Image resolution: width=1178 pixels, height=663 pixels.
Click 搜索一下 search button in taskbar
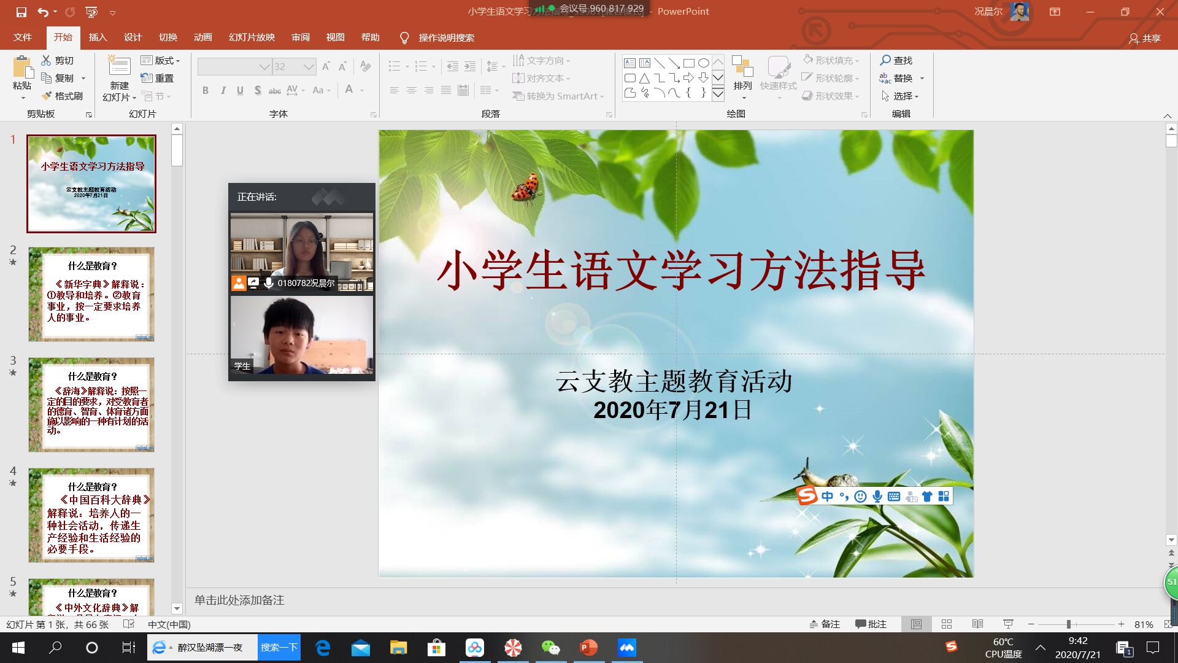pos(279,647)
